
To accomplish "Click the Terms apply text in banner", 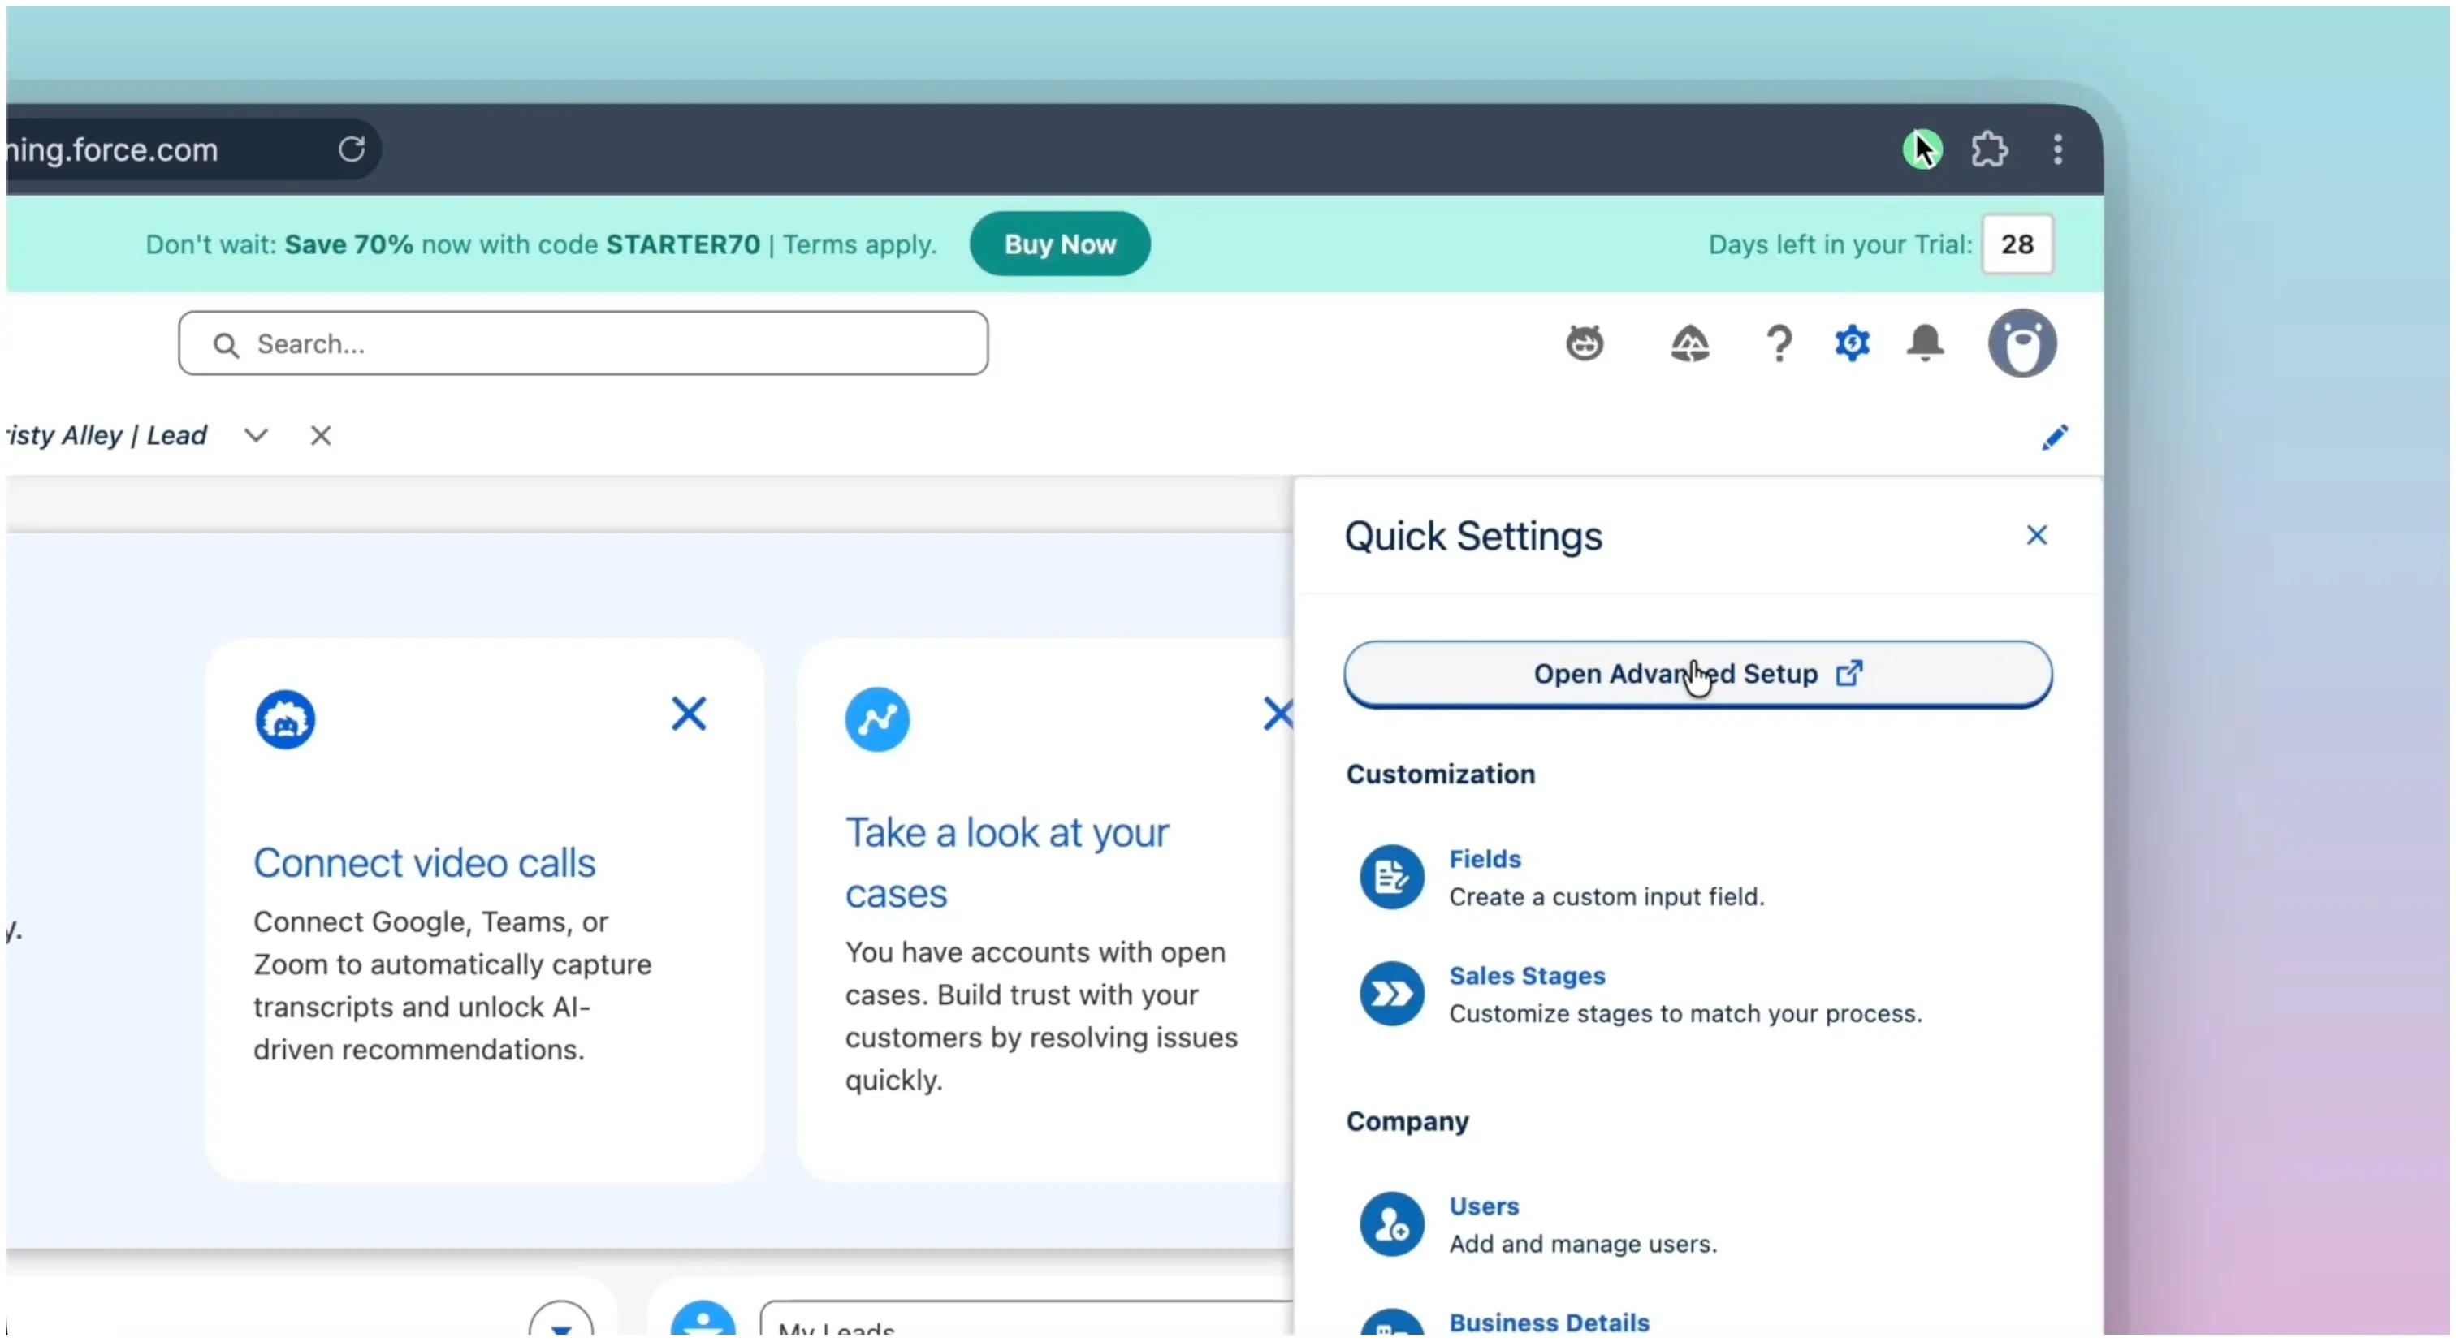I will 859,245.
